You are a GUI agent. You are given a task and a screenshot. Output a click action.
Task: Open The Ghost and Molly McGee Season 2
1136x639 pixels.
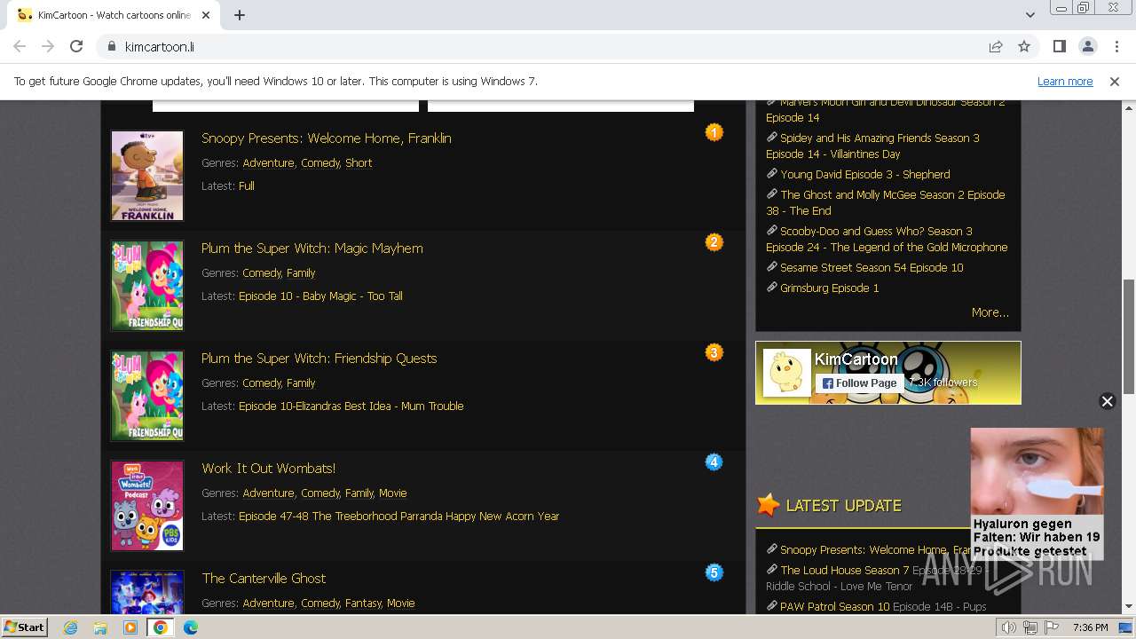[x=885, y=202]
